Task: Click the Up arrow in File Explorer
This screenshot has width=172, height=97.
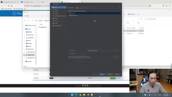Action: click(33, 21)
